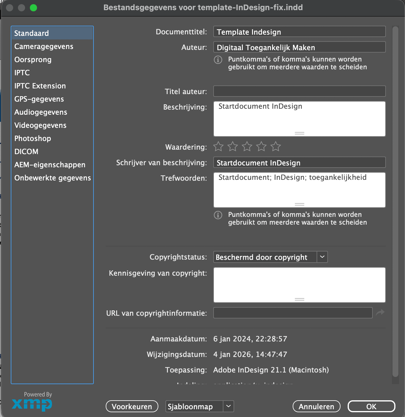Click the XMP logo at bottom left
The width and height of the screenshot is (405, 417).
pos(31,405)
